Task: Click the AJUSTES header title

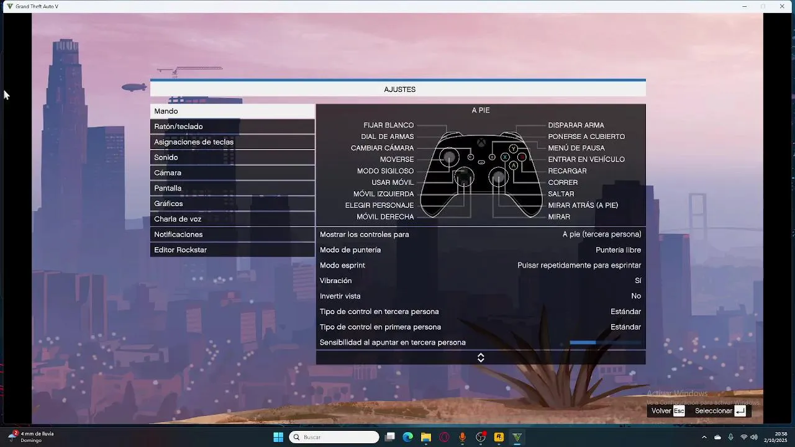Action: [399, 89]
